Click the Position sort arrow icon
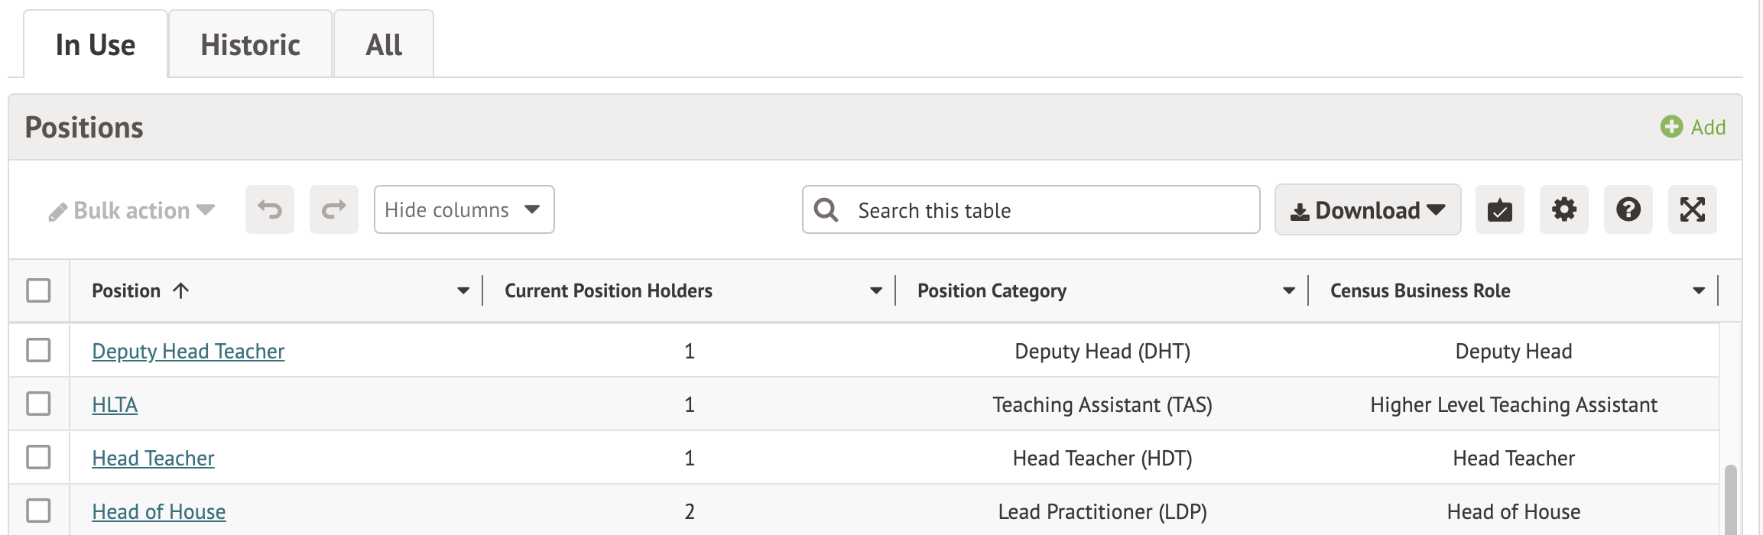Viewport: 1763px width, 535px height. click(181, 290)
